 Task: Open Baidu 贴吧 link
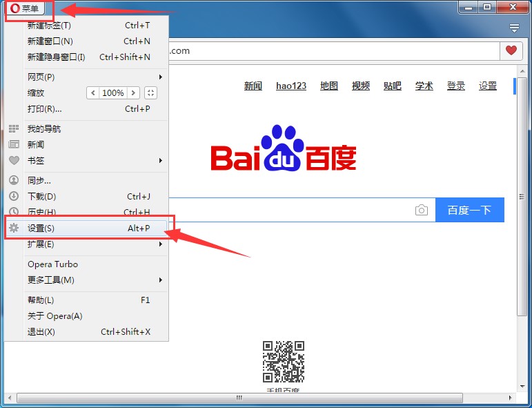(x=393, y=86)
